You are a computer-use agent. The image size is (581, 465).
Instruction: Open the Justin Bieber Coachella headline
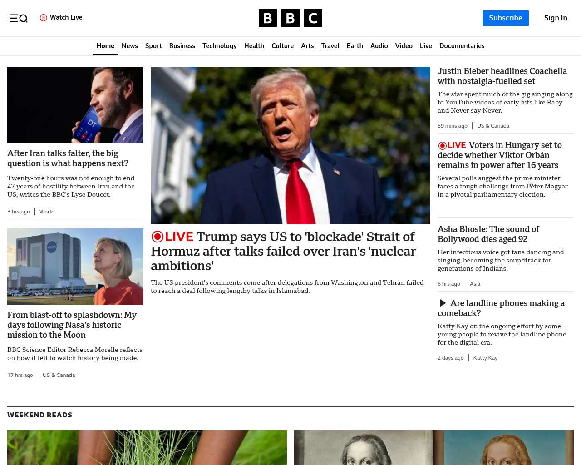click(502, 76)
